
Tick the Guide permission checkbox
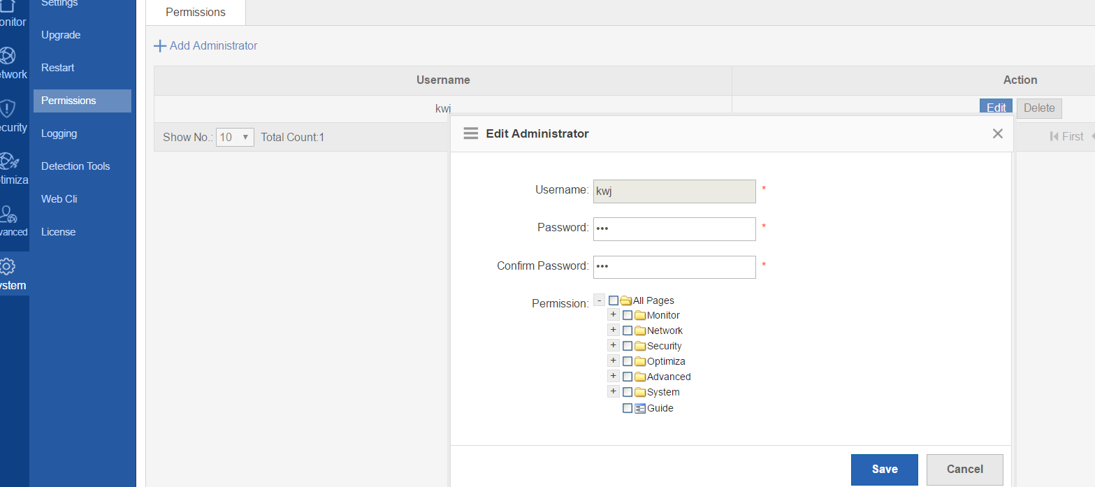tap(628, 408)
